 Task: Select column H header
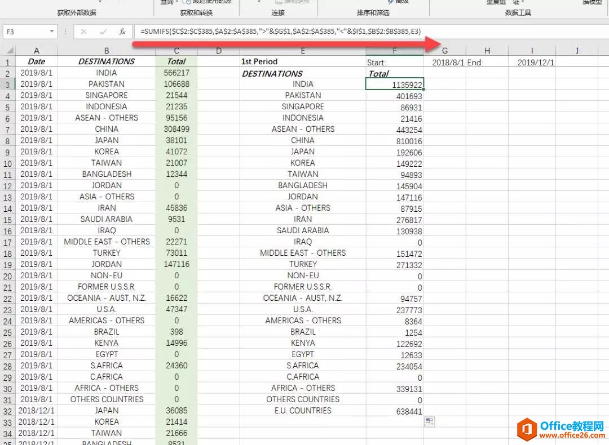(x=487, y=51)
